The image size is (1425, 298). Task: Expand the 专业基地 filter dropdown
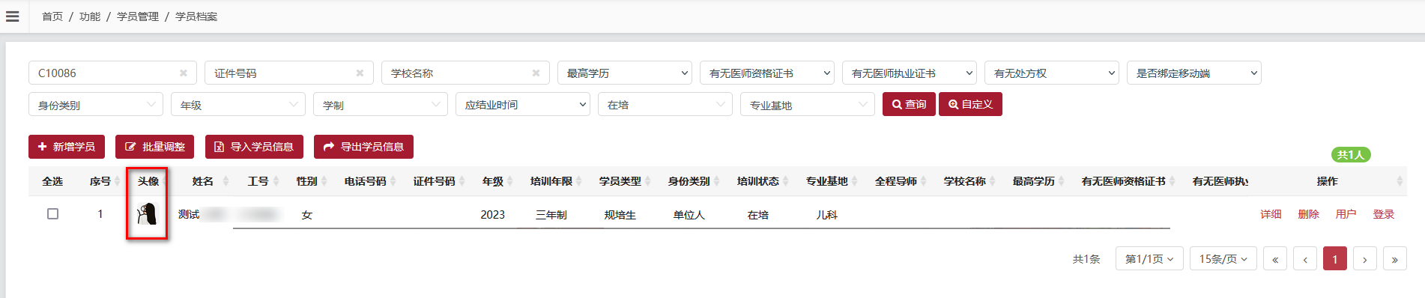[808, 105]
